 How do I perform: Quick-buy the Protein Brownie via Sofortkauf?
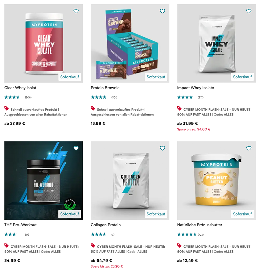click(x=156, y=77)
